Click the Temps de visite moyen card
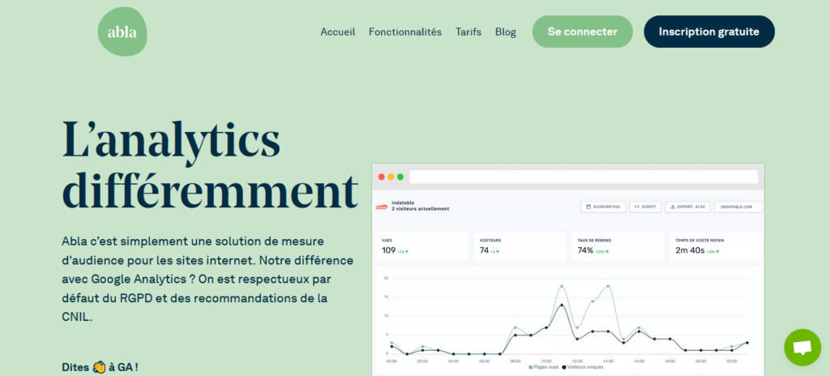This screenshot has height=376, width=830. point(716,246)
